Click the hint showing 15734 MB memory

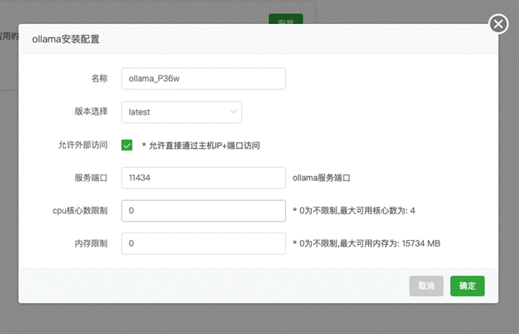point(367,243)
